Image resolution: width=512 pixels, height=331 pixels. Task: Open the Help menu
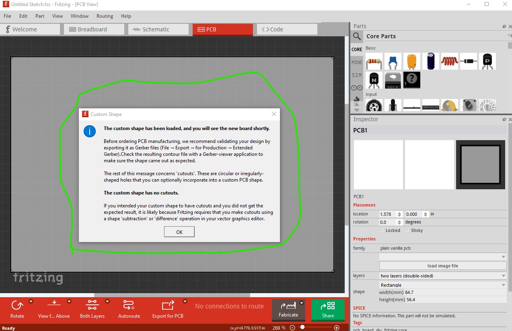click(126, 16)
